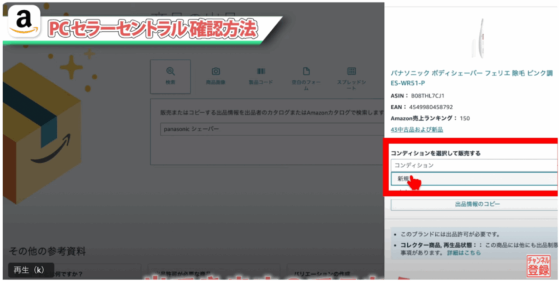The height and width of the screenshot is (282, 559).
Task: Click the チャンネル登録 subscribe badge
Action: [538, 266]
